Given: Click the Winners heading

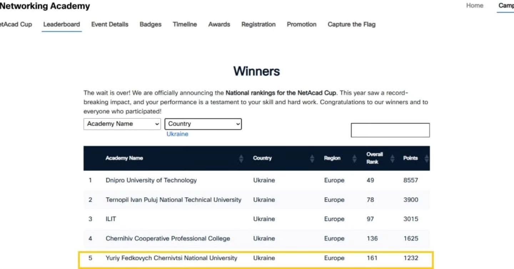Looking at the screenshot, I should (x=257, y=71).
